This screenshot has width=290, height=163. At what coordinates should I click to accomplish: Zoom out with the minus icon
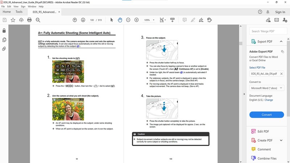point(128,20)
